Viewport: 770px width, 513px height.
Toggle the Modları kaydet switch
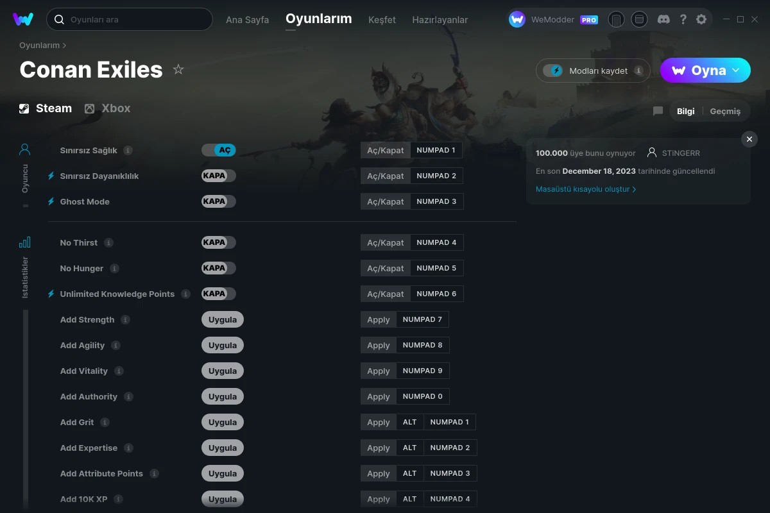552,71
